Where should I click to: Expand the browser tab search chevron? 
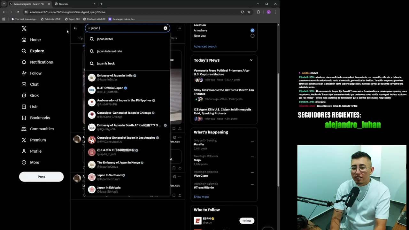(x=4, y=4)
